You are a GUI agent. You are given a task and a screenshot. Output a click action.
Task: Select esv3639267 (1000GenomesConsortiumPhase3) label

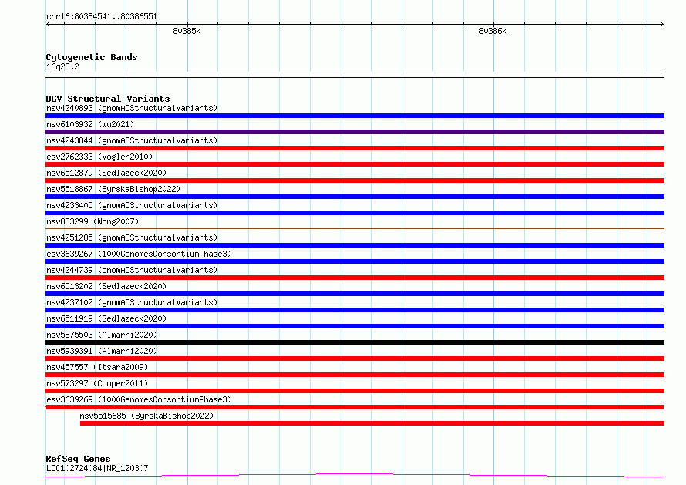(x=139, y=254)
